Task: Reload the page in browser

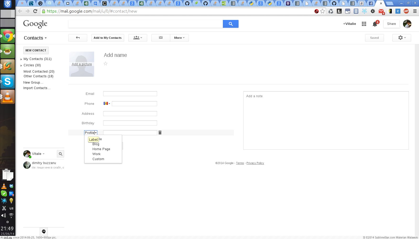Action: [35, 11]
